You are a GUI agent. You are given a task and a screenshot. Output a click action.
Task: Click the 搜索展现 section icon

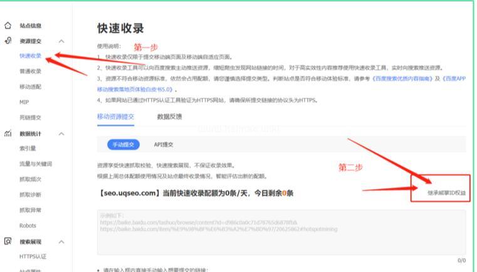coord(7,241)
